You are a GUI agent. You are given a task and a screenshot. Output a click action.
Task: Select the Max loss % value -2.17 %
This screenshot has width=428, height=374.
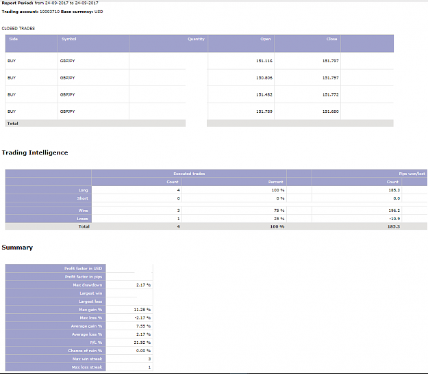[142, 318]
